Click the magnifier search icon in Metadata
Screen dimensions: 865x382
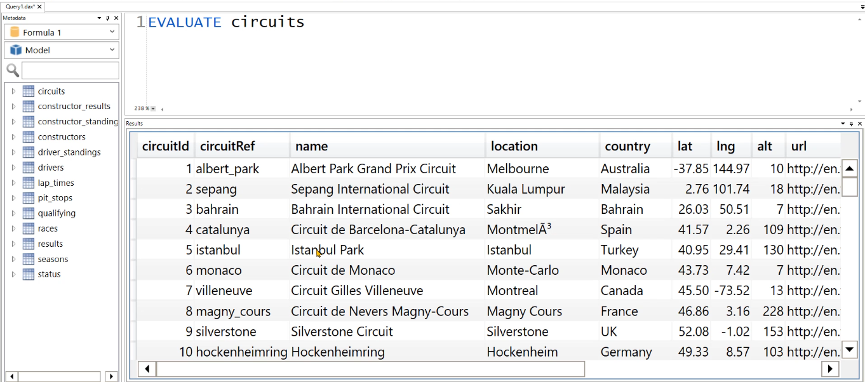[x=12, y=70]
